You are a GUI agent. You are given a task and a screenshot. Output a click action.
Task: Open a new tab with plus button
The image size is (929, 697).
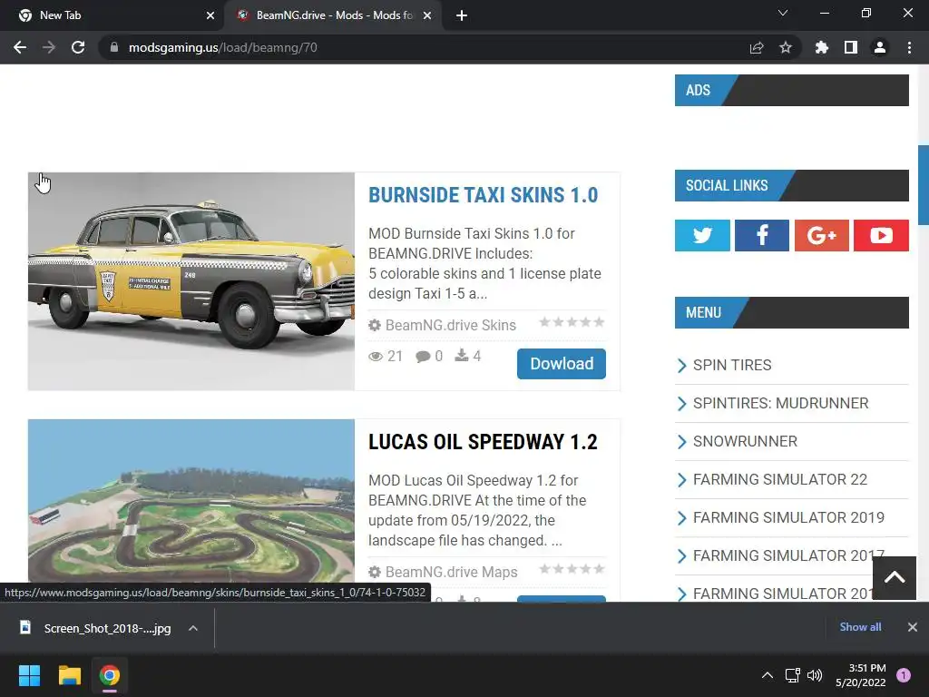pyautogui.click(x=462, y=15)
